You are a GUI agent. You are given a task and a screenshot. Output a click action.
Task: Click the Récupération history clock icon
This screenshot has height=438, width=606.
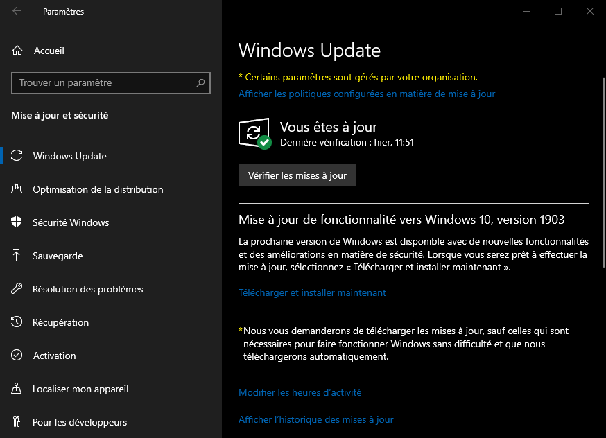pos(17,322)
